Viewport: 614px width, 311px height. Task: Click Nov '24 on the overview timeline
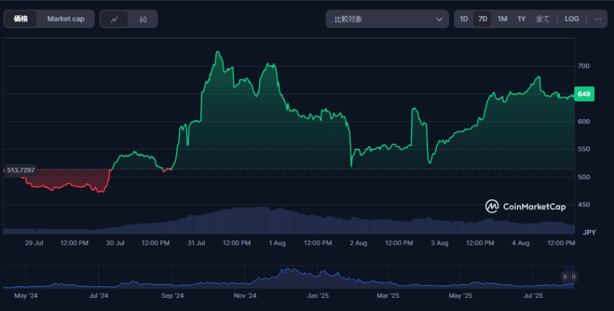tap(245, 295)
